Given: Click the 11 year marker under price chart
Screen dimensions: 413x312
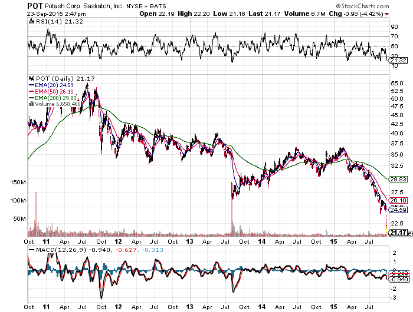Looking at the screenshot, I should (x=47, y=241).
